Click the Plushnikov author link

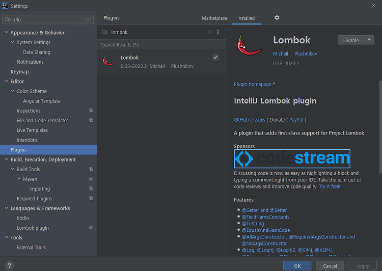pyautogui.click(x=306, y=53)
